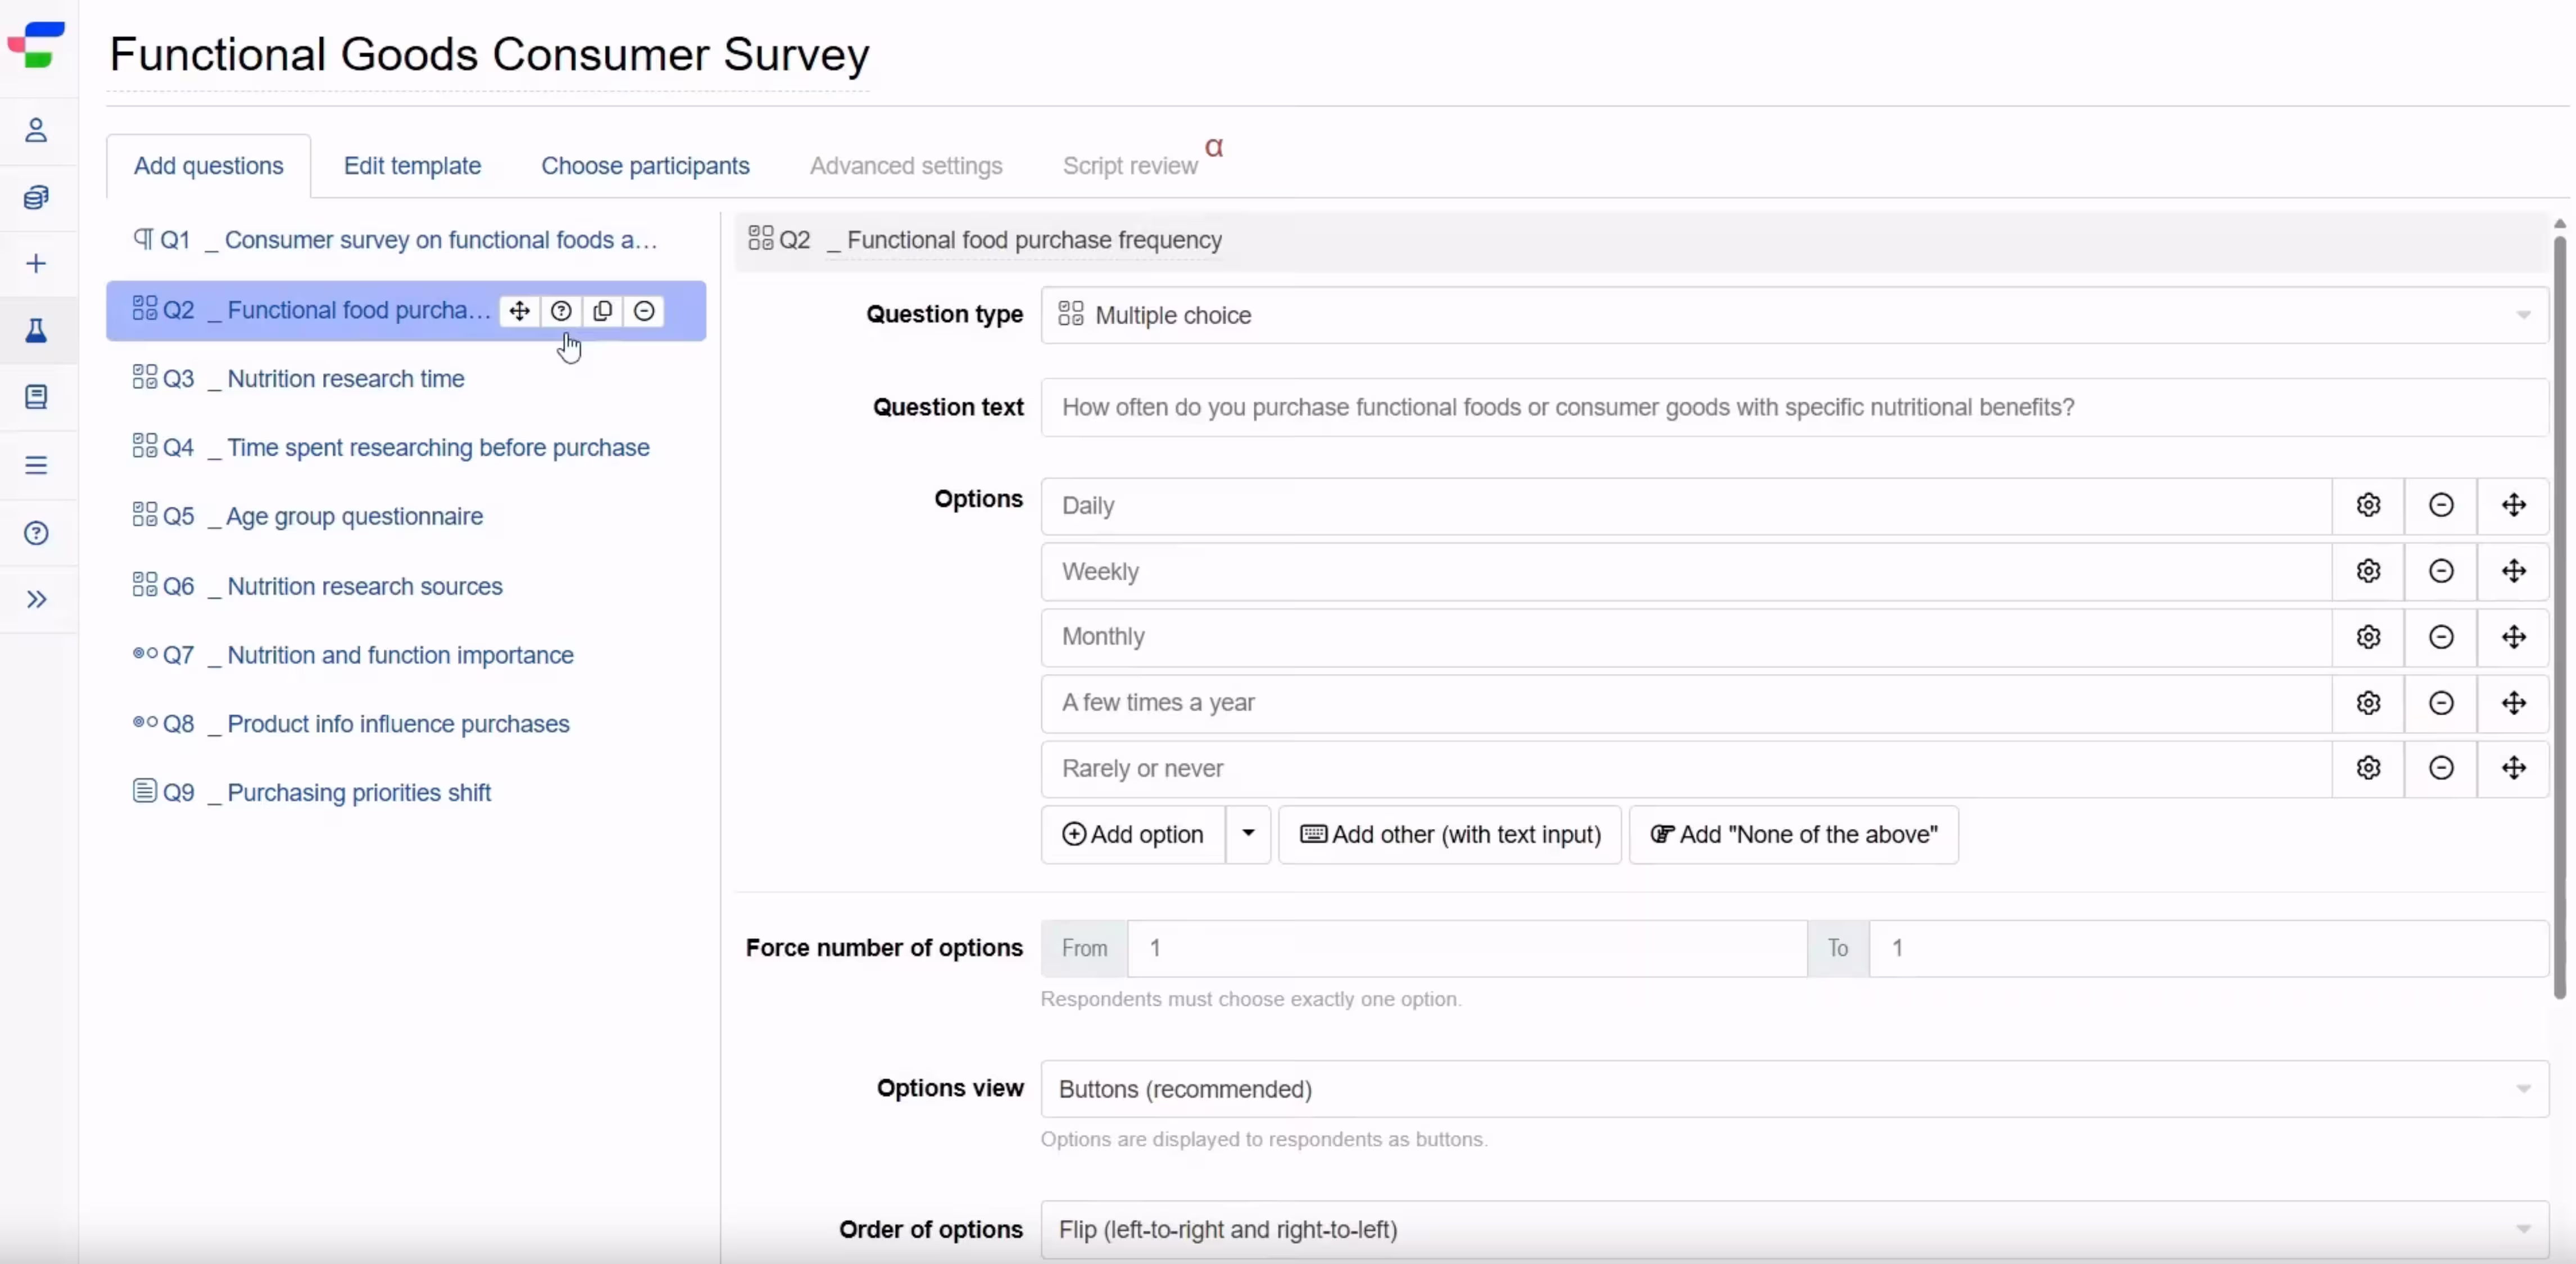This screenshot has width=2576, height=1264.
Task: Switch to Choose participants tab
Action: (x=645, y=166)
